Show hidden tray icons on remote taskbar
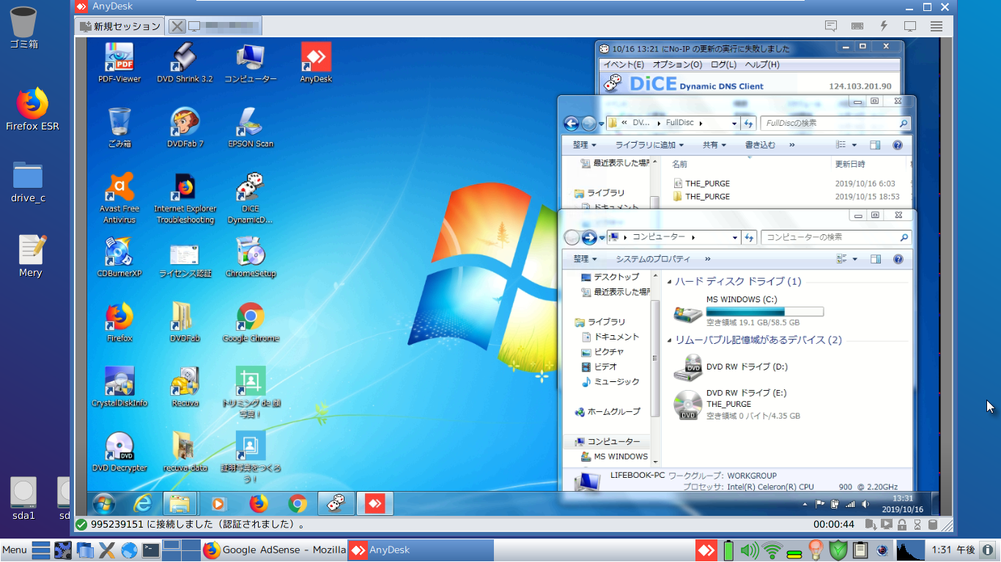 coord(805,504)
